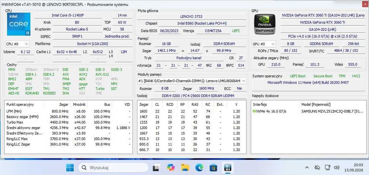Image resolution: width=369 pixels, height=175 pixels.
Task: Open File Explorer from the taskbar
Action: [x=185, y=168]
